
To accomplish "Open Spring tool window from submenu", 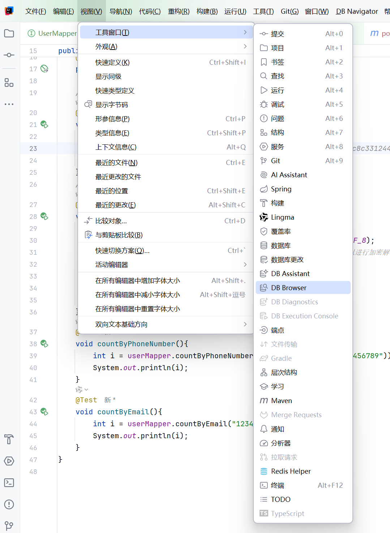I will pos(303,189).
